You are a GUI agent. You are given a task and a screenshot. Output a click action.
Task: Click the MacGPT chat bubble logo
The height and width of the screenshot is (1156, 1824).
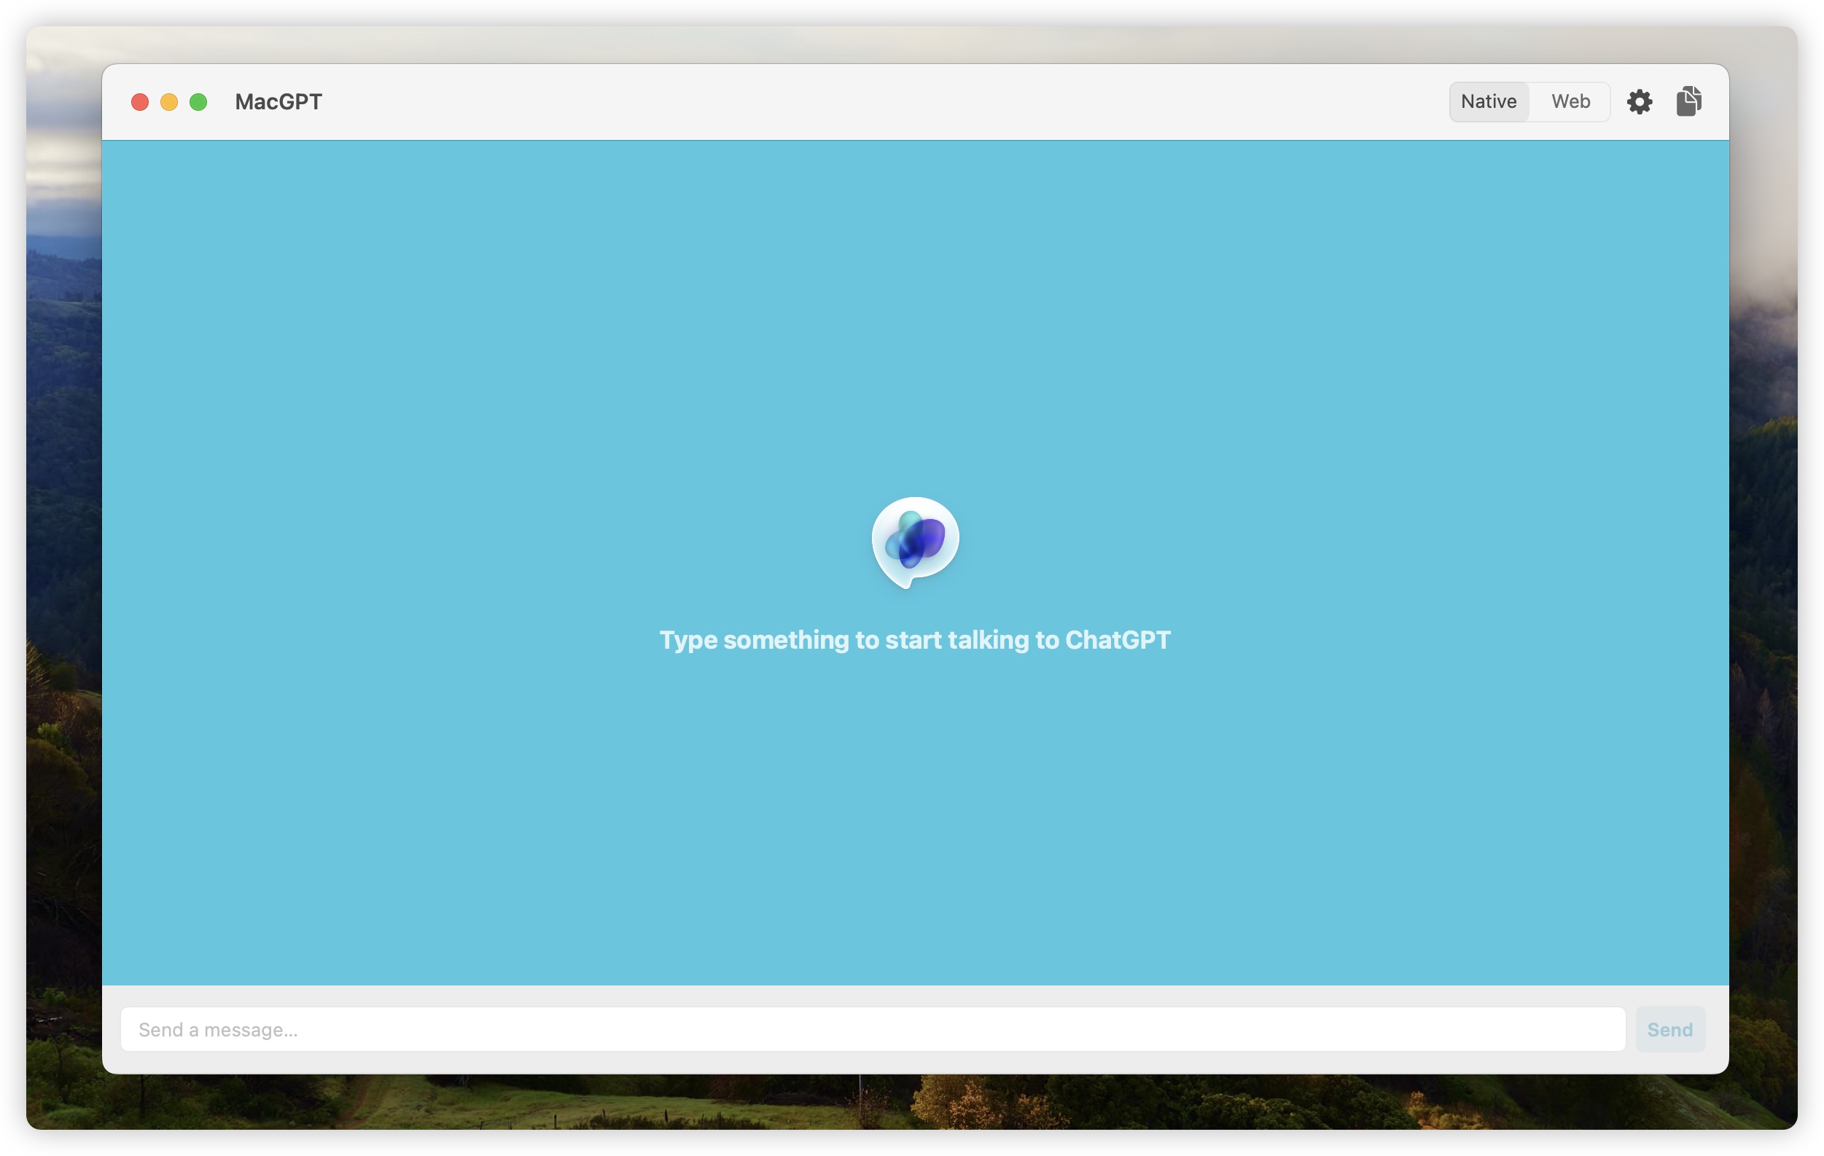(915, 542)
